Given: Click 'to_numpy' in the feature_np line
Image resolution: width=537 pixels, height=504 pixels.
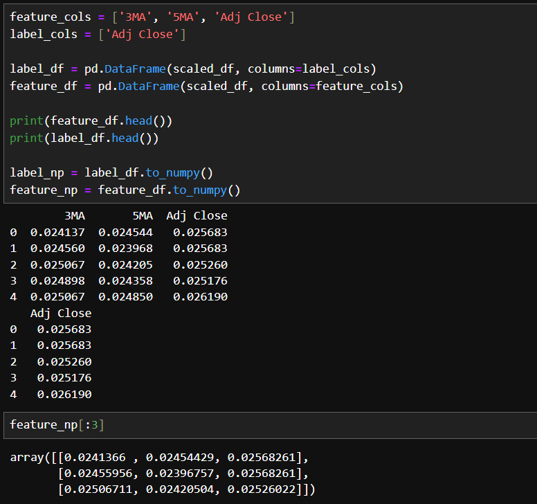Looking at the screenshot, I should point(200,190).
